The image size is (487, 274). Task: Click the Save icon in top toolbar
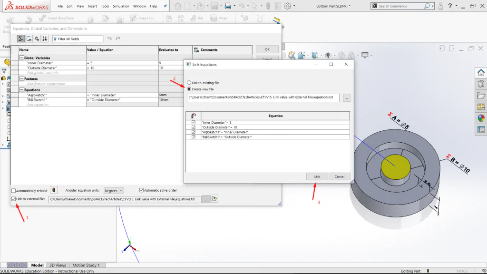[x=214, y=6]
